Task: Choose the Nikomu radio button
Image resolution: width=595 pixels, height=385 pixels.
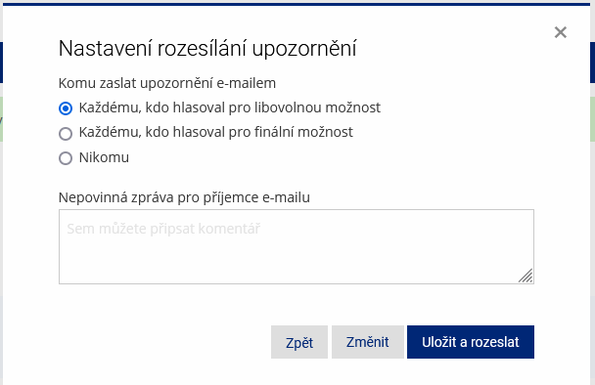Action: tap(66, 158)
